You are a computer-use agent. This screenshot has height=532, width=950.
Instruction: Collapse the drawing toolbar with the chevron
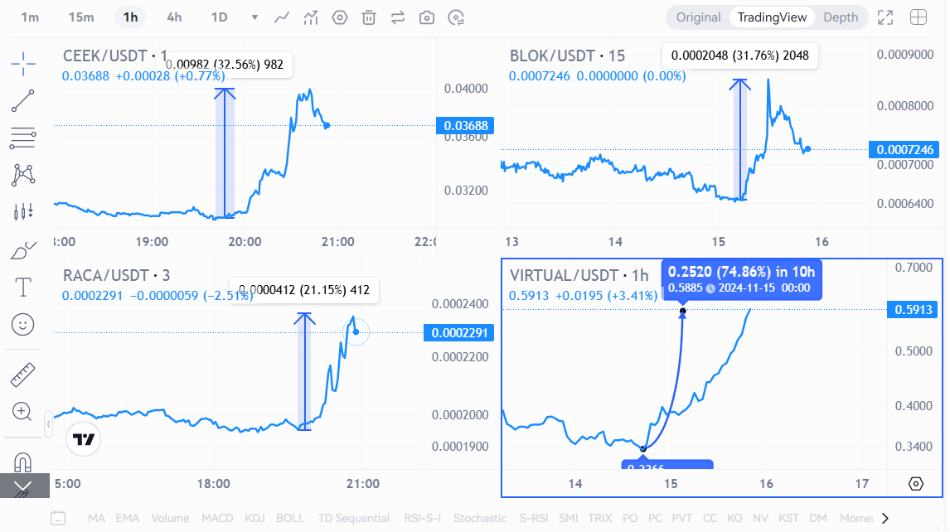(23, 486)
